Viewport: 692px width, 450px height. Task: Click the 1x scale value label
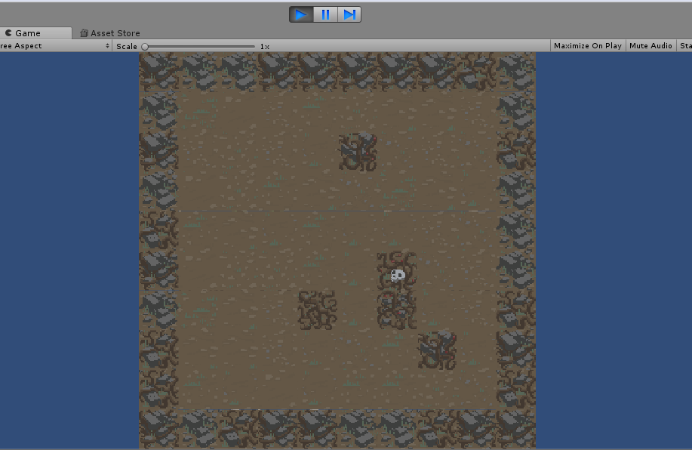coord(265,46)
